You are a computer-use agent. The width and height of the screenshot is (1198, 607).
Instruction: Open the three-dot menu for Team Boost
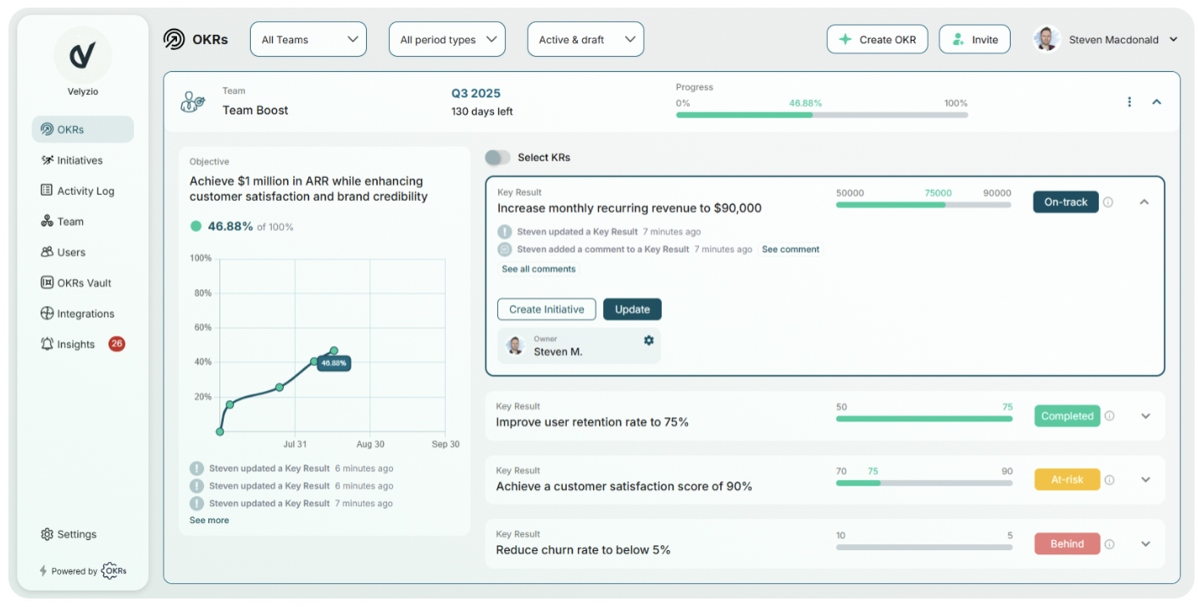tap(1129, 102)
